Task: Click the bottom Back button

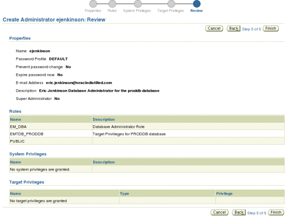Action: [239, 212]
